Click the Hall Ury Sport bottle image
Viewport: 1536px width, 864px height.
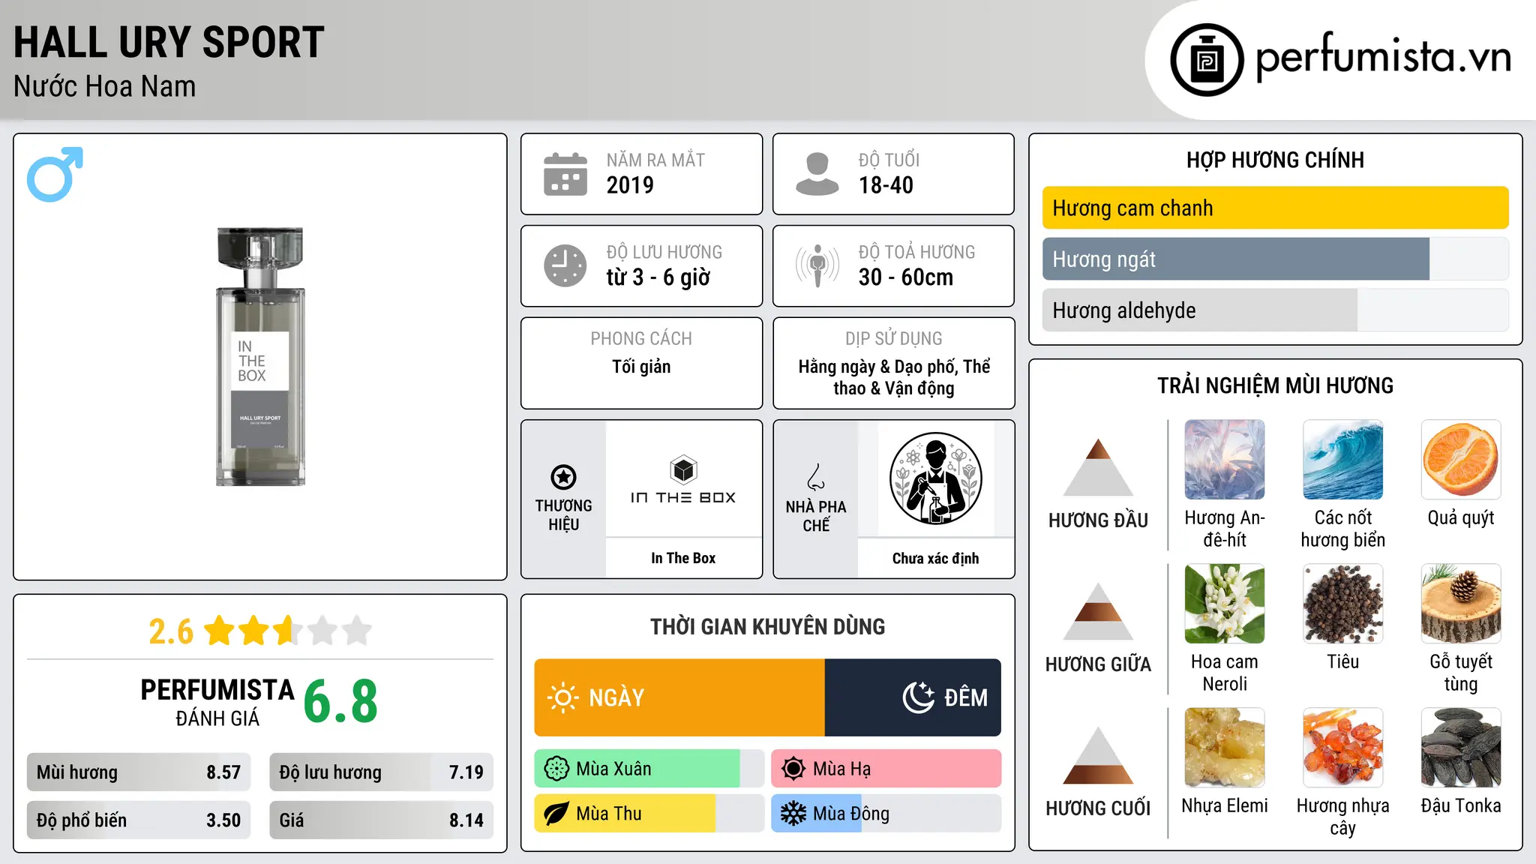point(260,357)
